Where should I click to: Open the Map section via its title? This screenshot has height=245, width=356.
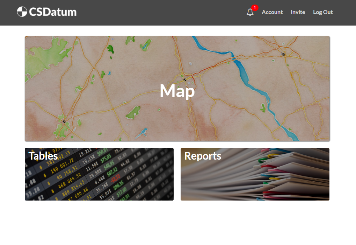[177, 91]
